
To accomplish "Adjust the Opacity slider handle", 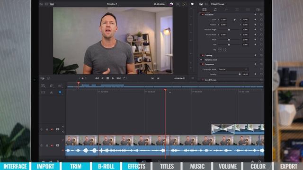I will tap(240, 74).
